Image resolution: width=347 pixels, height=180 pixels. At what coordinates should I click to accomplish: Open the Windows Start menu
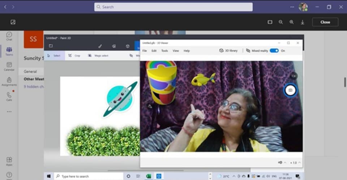point(49,176)
